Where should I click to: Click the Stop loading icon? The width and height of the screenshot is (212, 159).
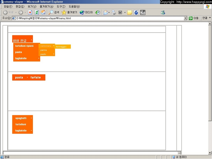tap(30, 12)
